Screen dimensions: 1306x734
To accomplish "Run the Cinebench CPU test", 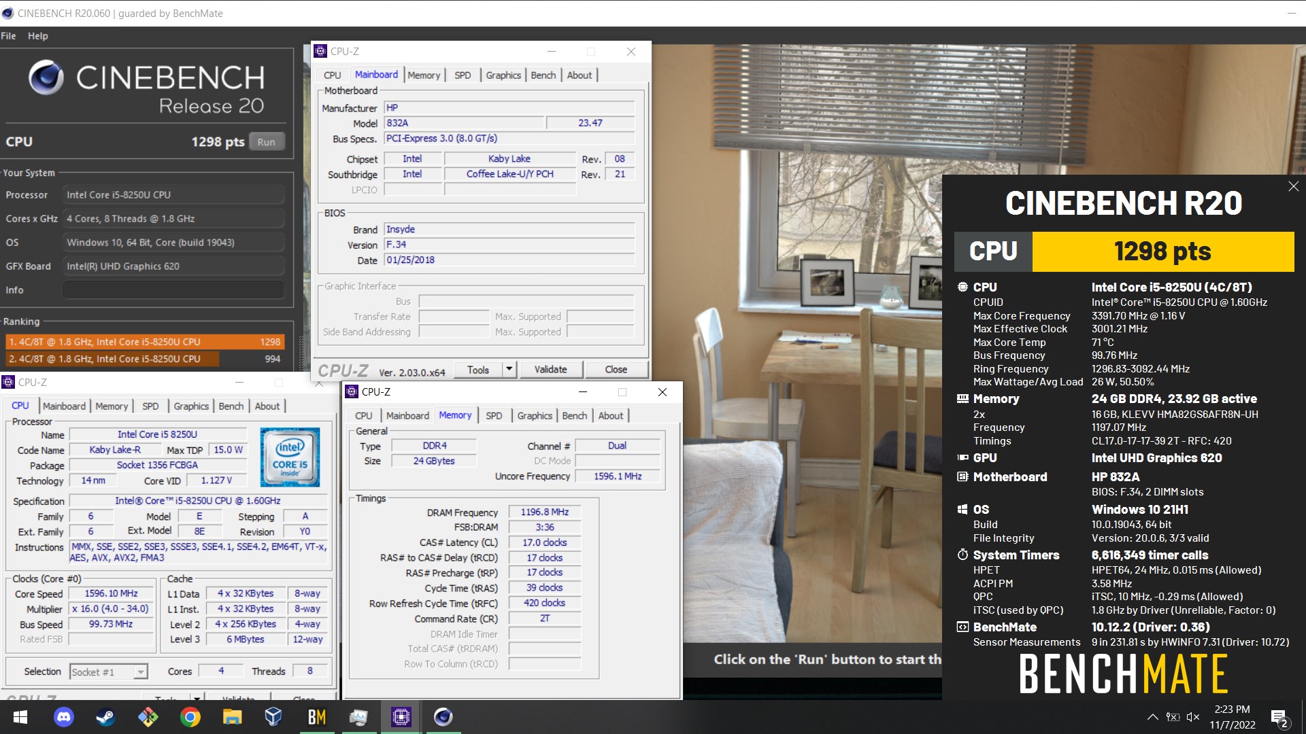I will pyautogui.click(x=266, y=142).
